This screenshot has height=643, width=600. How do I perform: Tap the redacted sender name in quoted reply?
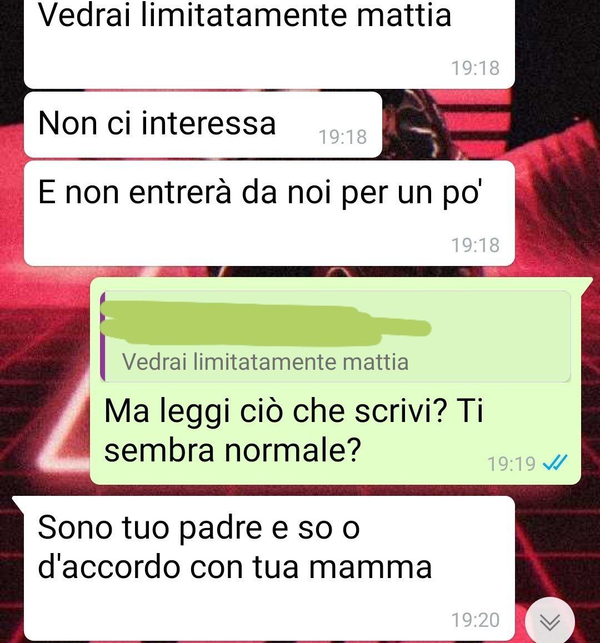coord(266,323)
